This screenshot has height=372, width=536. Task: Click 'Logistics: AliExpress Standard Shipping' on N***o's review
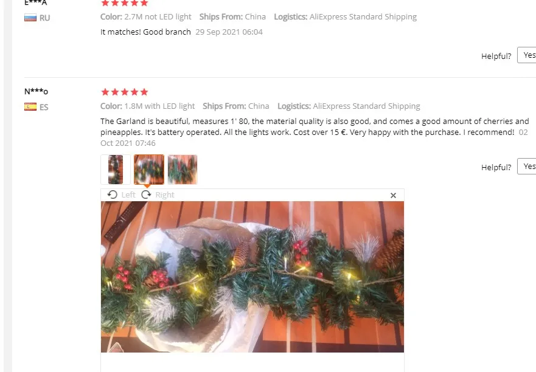349,106
